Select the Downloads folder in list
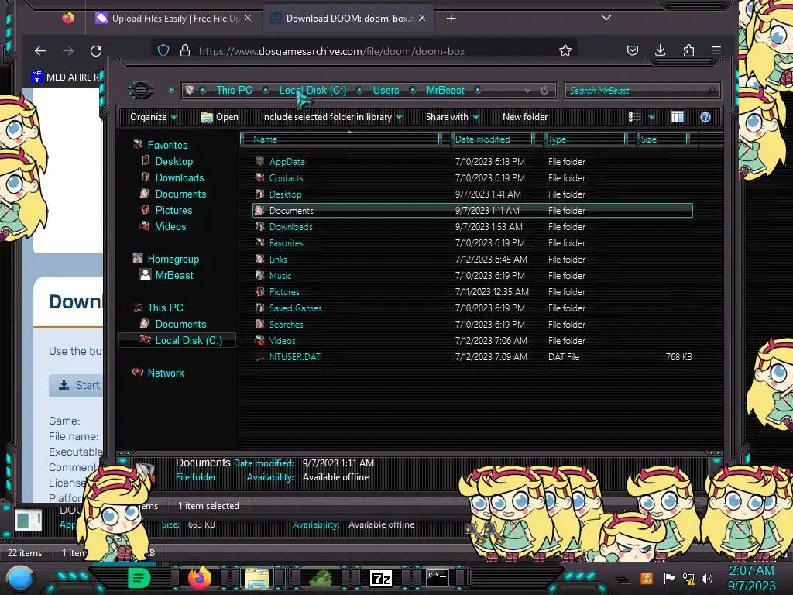The height and width of the screenshot is (595, 793). [x=291, y=227]
